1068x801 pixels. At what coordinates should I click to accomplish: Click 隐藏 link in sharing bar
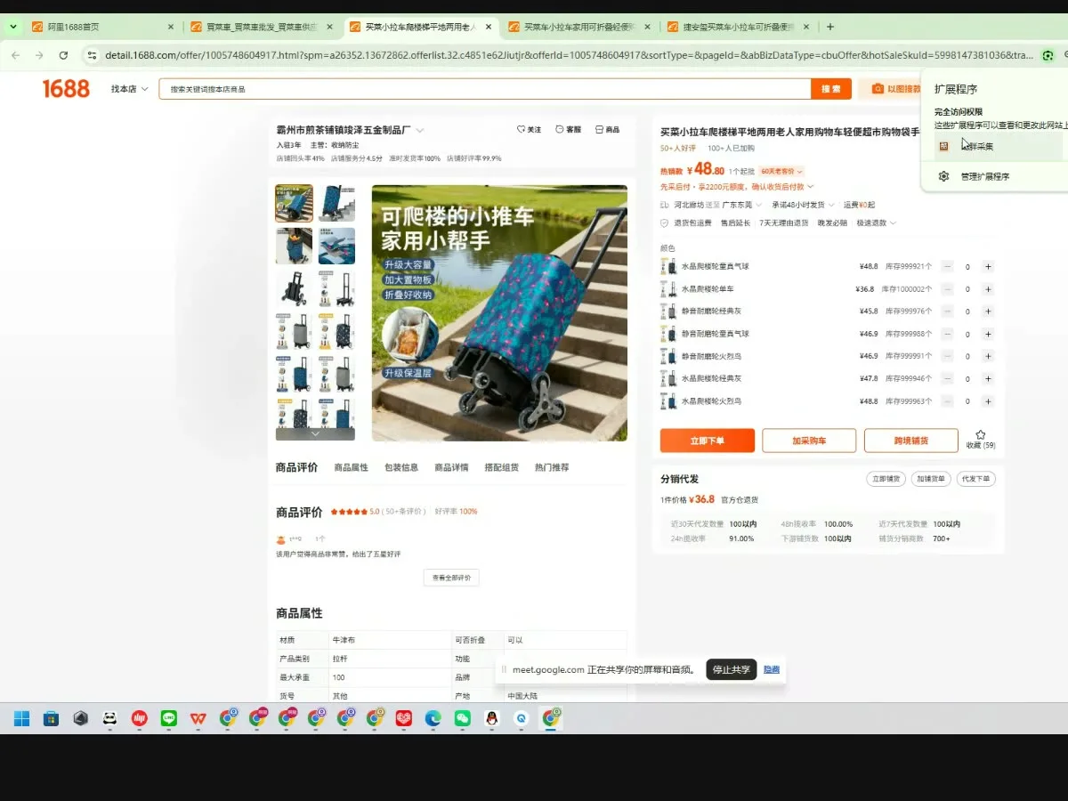pos(772,669)
